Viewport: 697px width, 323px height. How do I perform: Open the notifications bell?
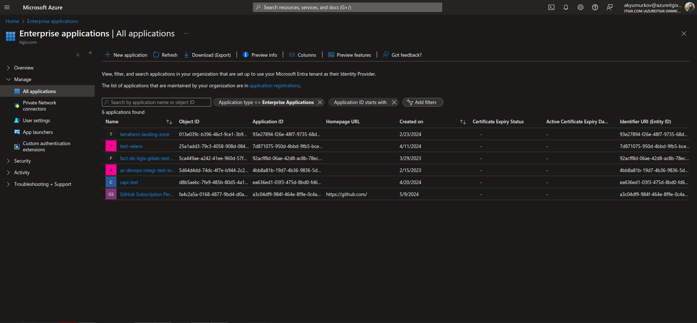tap(566, 7)
